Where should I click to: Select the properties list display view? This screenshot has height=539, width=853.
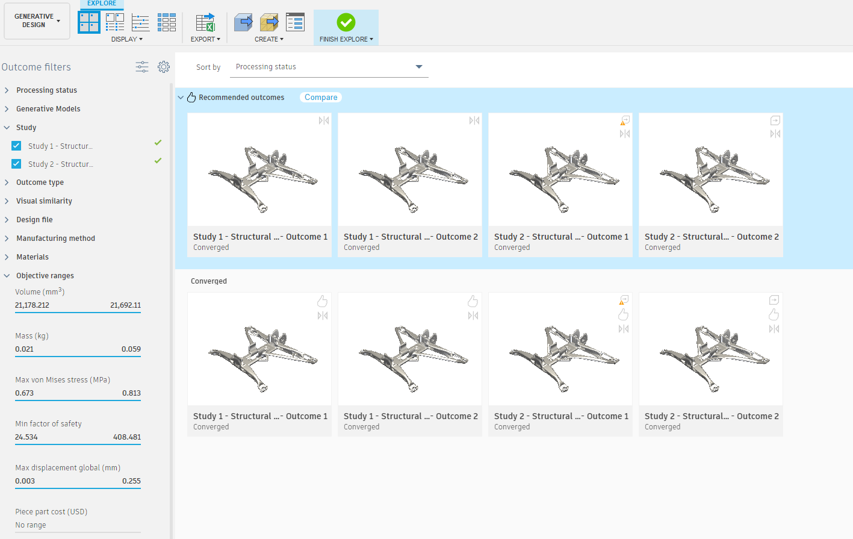140,22
